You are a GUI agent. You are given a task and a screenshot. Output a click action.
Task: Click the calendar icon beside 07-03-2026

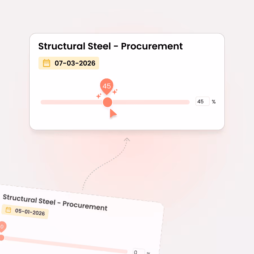[47, 63]
